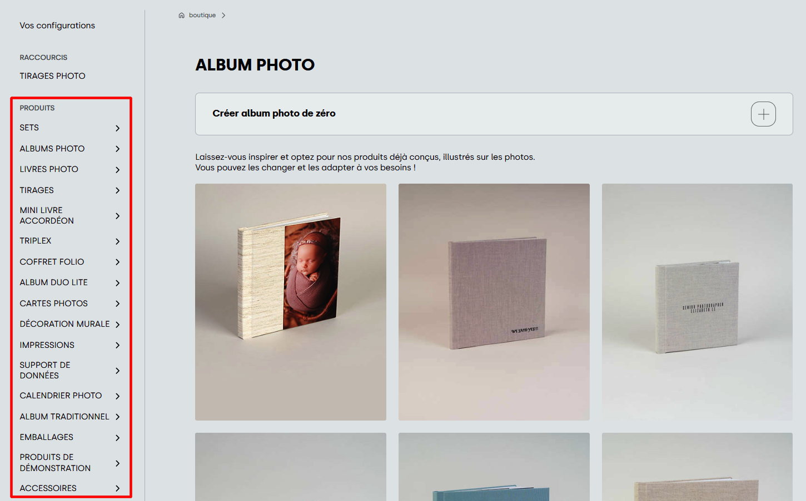The height and width of the screenshot is (501, 806).
Task: Open Vos configurations link
Action: (57, 26)
